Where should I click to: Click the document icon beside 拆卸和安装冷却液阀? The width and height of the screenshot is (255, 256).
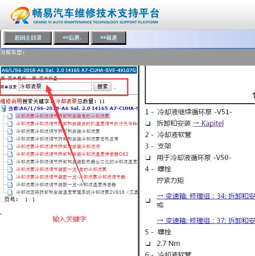point(10,146)
